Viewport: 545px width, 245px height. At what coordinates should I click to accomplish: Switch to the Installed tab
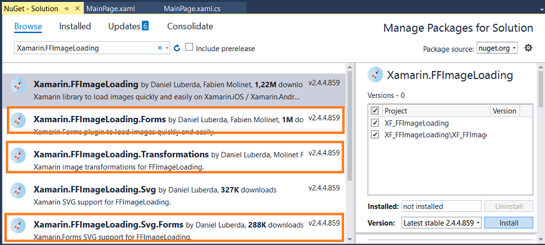[75, 26]
